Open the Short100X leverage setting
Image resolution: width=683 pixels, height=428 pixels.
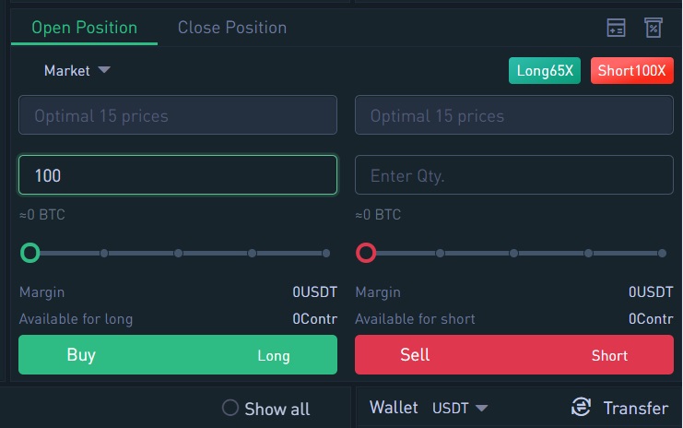631,71
